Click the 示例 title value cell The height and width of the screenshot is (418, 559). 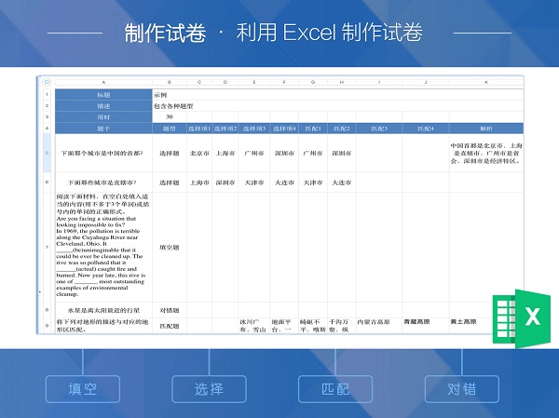pos(337,95)
